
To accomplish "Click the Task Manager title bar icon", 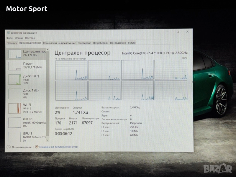I will 9,33.
